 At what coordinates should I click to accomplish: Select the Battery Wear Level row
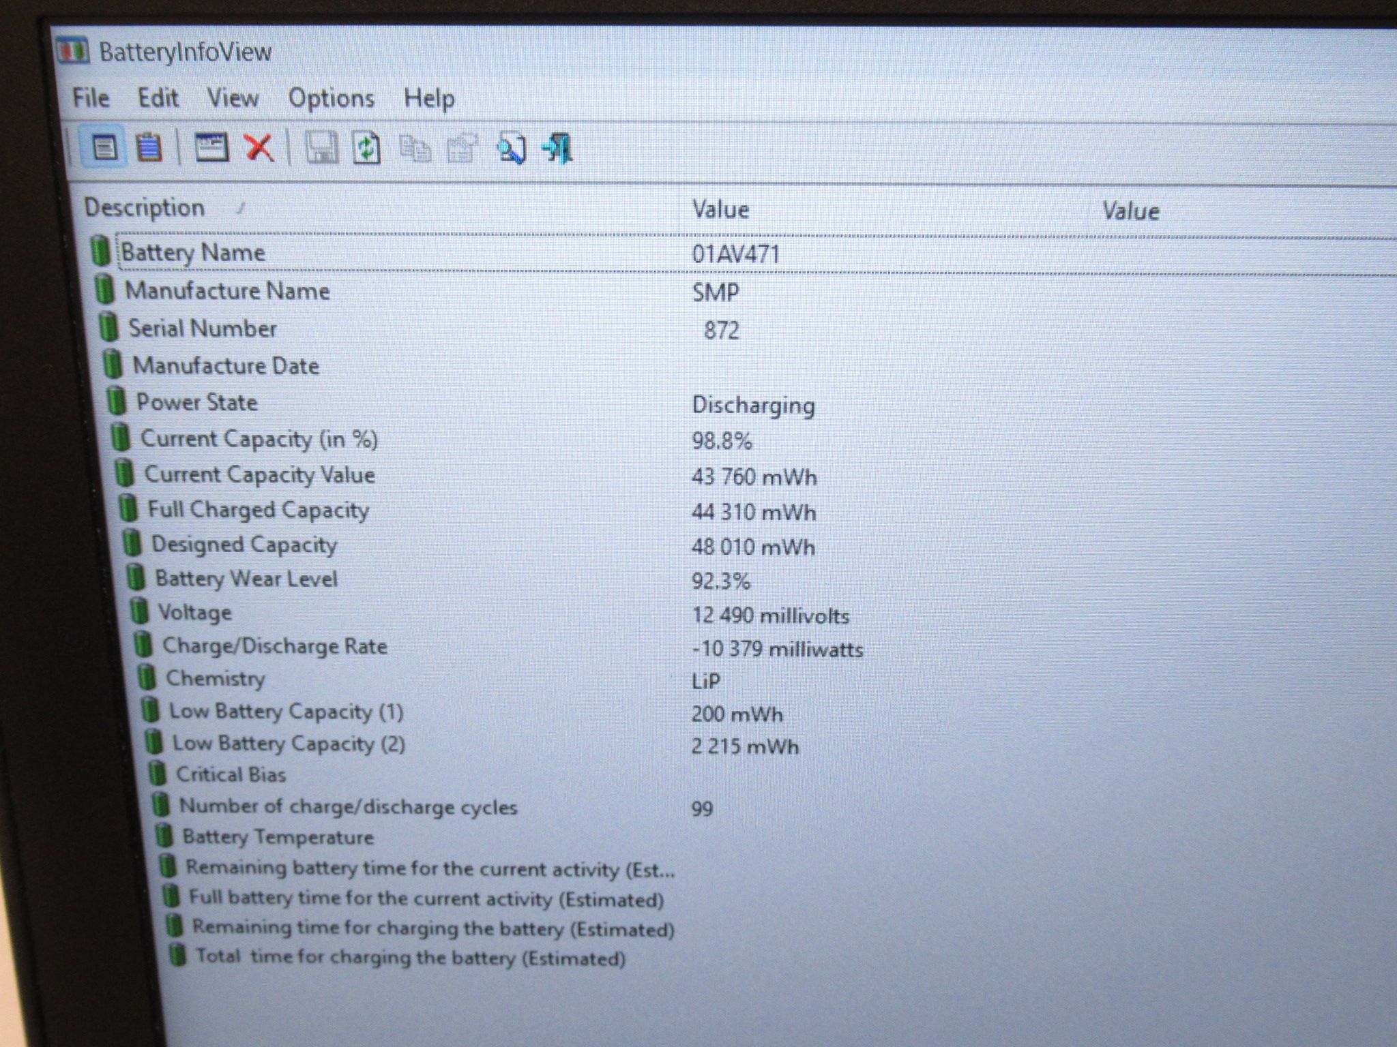pyautogui.click(x=750, y=579)
